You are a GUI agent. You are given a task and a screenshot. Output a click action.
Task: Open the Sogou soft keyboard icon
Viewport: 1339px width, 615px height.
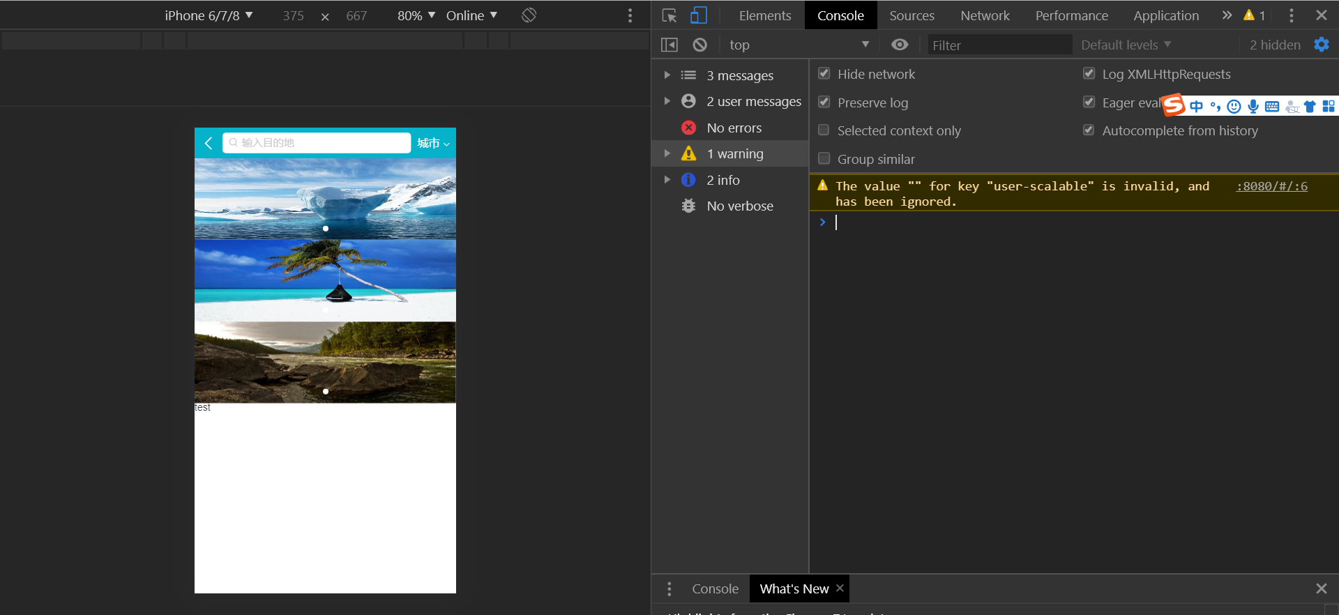(x=1272, y=106)
